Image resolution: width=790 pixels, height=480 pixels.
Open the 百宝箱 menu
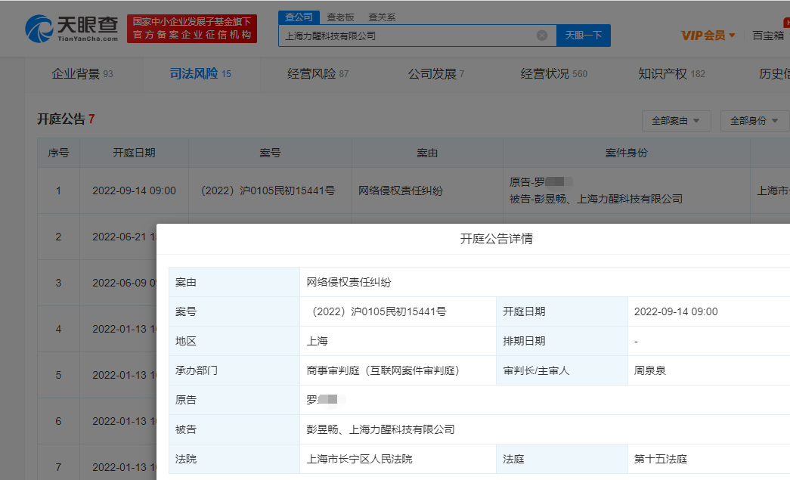[769, 36]
